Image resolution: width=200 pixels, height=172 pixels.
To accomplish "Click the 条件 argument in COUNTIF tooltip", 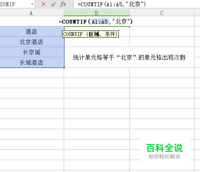I will (x=110, y=34).
